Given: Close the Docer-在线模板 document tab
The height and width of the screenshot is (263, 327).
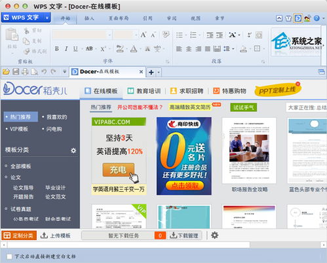Looking at the screenshot, I should (141, 71).
